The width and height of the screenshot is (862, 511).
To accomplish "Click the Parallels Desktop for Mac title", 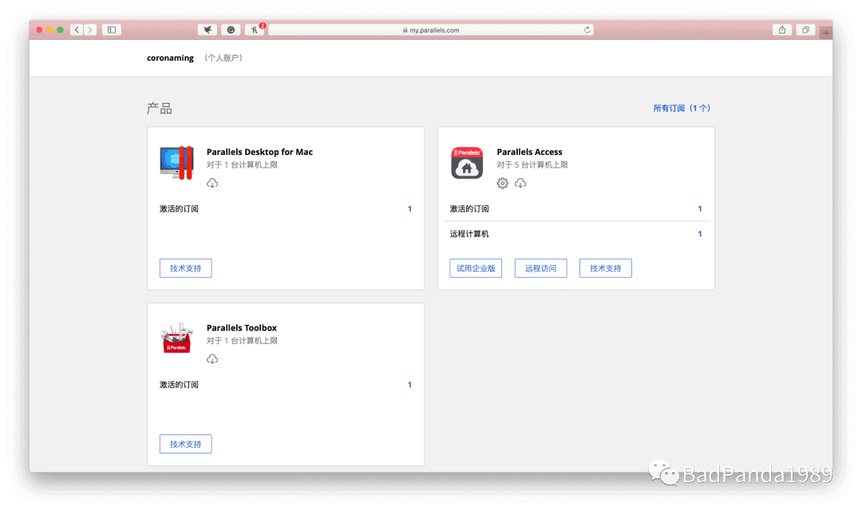I will click(x=259, y=152).
